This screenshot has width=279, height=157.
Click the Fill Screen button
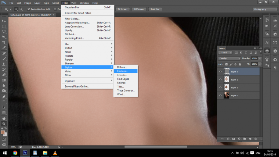139,9
